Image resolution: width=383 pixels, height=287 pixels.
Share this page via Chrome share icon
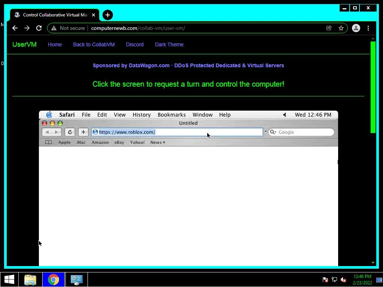329,28
